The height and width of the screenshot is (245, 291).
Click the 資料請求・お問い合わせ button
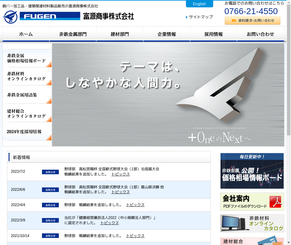pyautogui.click(x=252, y=21)
